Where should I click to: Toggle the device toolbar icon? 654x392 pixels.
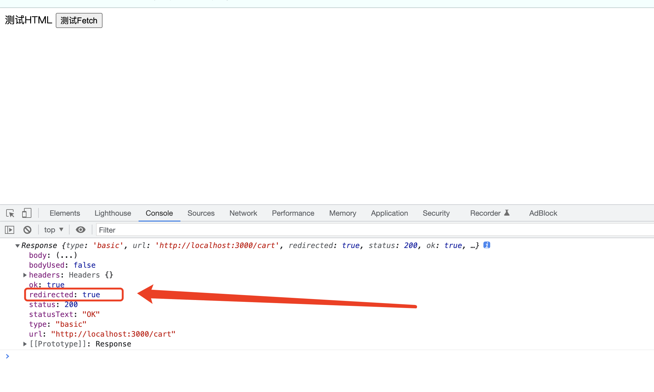click(27, 213)
